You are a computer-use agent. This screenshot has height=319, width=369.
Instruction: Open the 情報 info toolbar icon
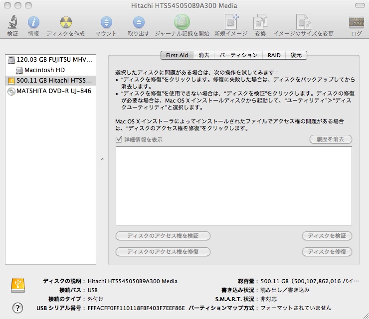(33, 22)
